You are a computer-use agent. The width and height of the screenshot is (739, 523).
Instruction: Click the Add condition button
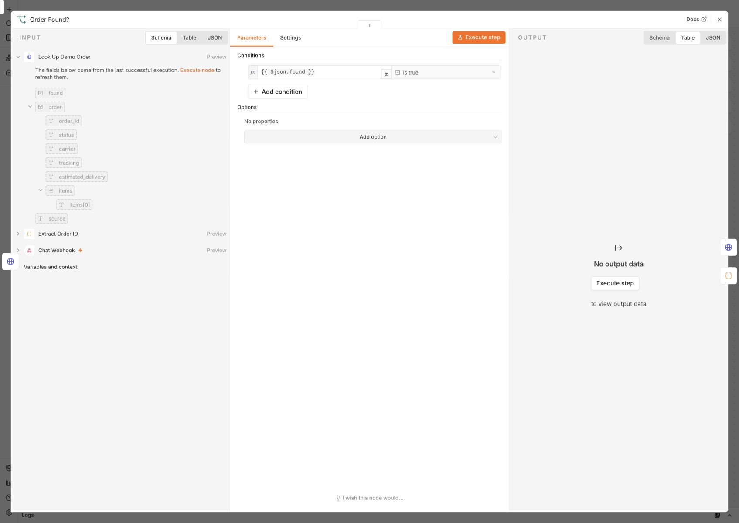click(x=277, y=92)
